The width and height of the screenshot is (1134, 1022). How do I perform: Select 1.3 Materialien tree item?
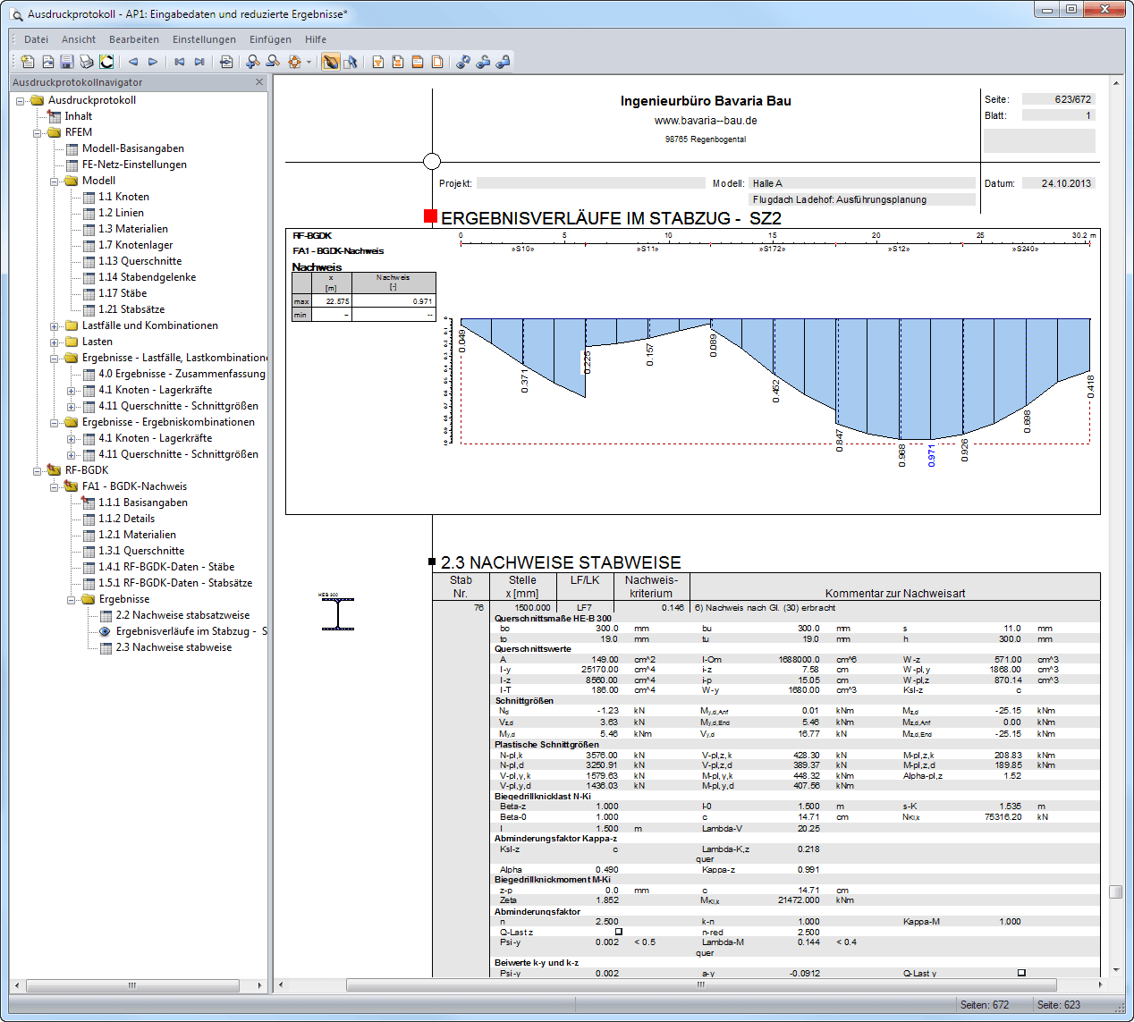[x=133, y=229]
